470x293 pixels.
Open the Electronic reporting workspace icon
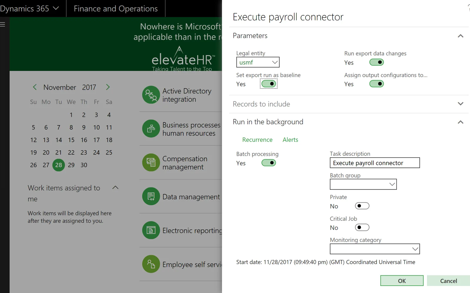click(x=151, y=230)
